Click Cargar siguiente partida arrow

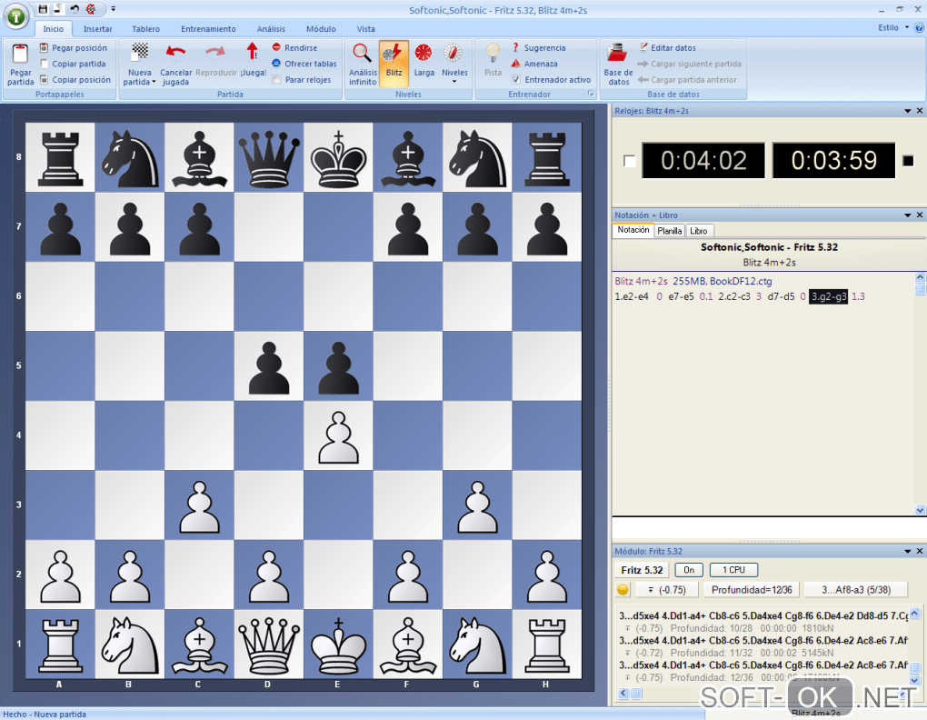[x=643, y=64]
